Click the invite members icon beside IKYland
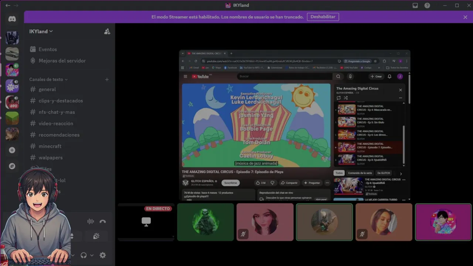The height and width of the screenshot is (266, 473). point(107,31)
